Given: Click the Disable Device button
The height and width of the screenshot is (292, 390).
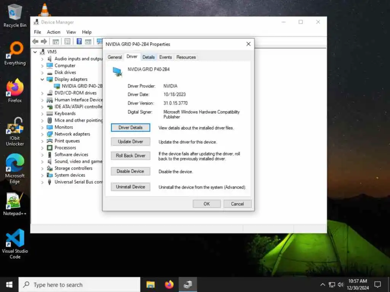Looking at the screenshot, I should pos(131,171).
